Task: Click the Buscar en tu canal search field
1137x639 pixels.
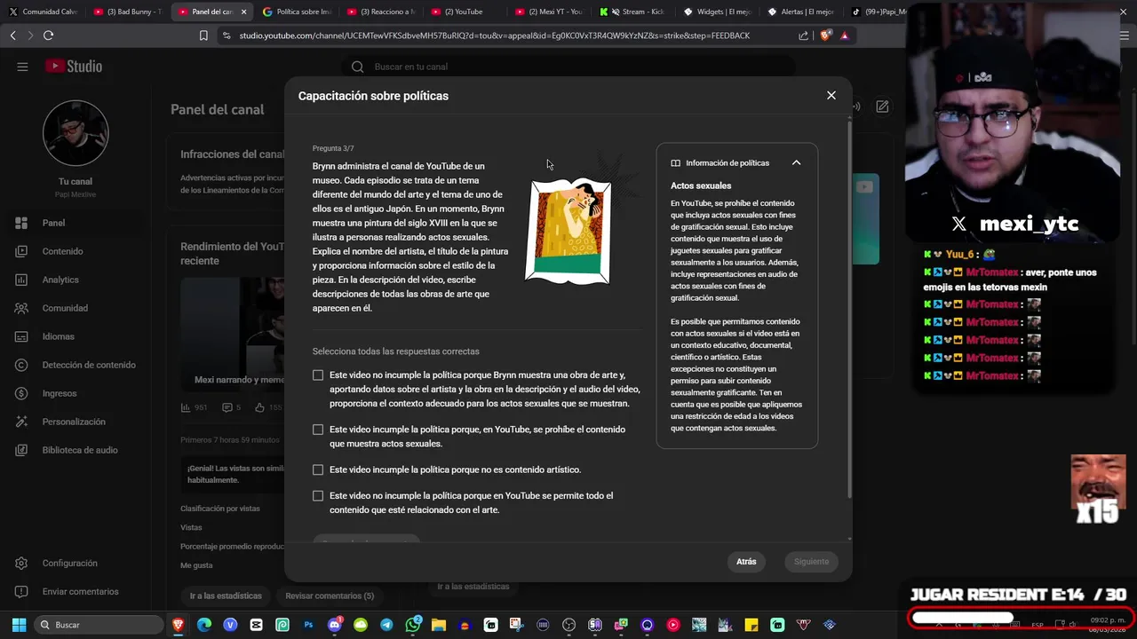Action: pyautogui.click(x=568, y=67)
